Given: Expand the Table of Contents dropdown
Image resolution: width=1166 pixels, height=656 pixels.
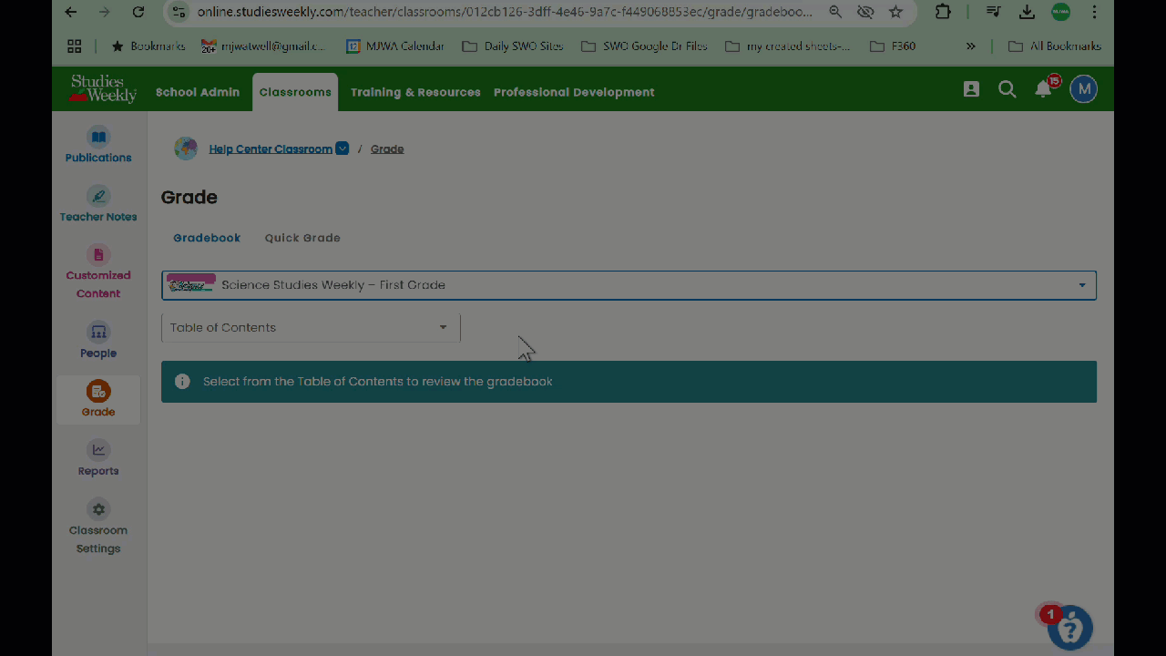Looking at the screenshot, I should (x=311, y=328).
